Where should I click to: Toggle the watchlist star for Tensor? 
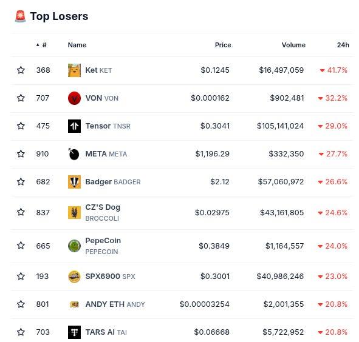pos(21,126)
